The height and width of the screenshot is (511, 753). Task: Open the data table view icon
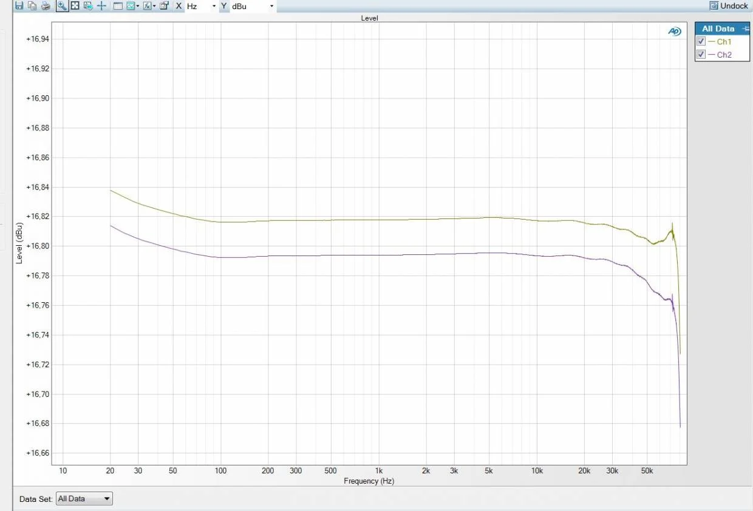[118, 5]
